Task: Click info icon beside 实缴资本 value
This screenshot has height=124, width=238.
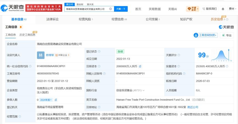Action: (x=227, y=66)
